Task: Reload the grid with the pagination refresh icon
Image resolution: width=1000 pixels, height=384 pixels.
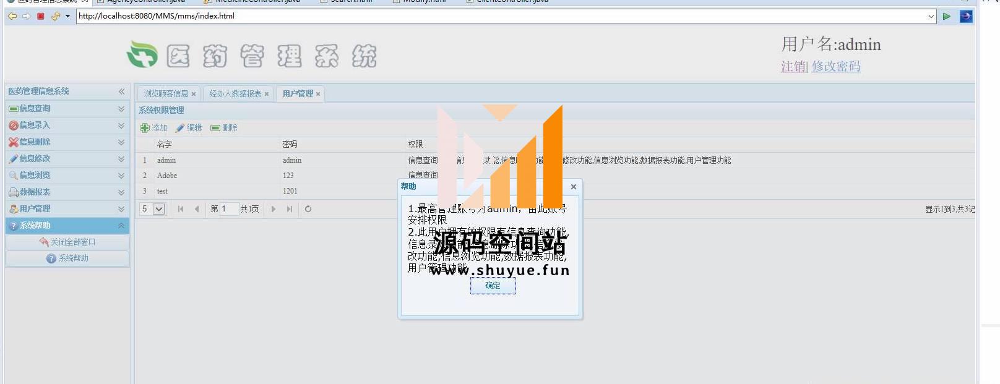Action: pyautogui.click(x=308, y=209)
